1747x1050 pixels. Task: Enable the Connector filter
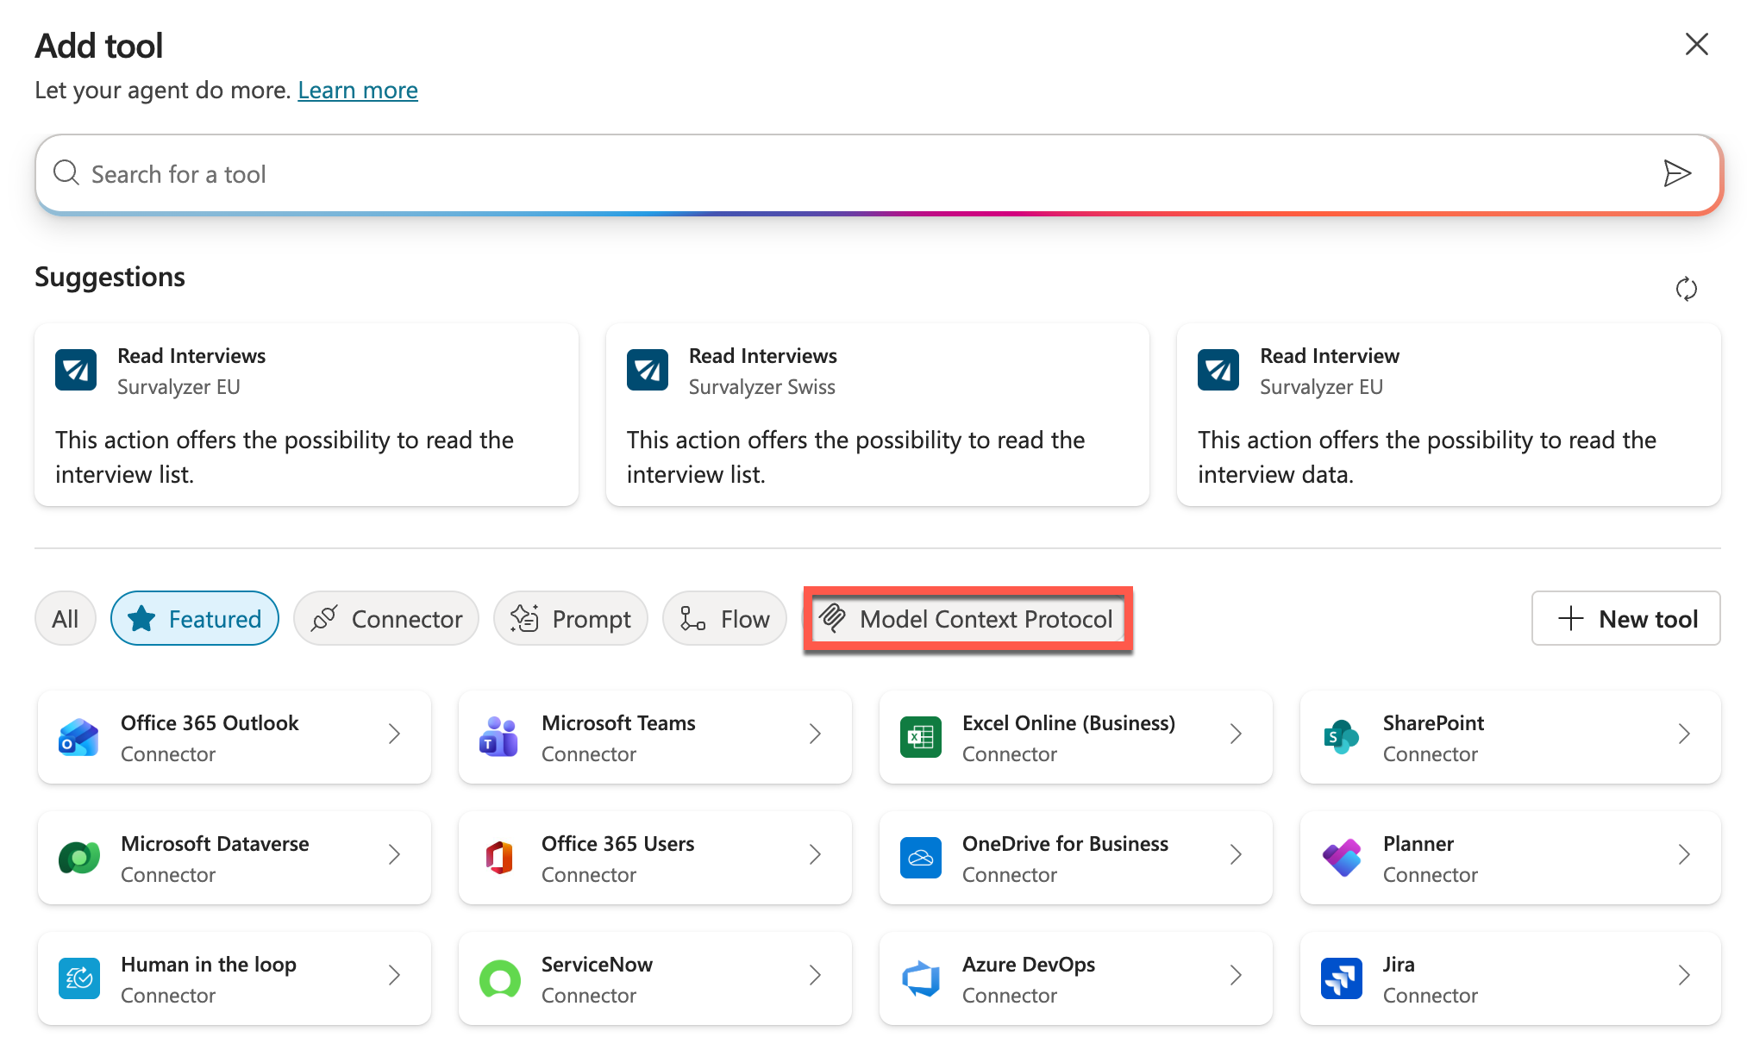point(385,618)
